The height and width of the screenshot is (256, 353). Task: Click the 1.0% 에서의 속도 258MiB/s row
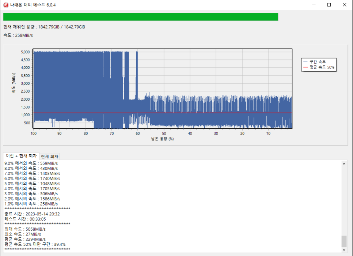[31, 204]
